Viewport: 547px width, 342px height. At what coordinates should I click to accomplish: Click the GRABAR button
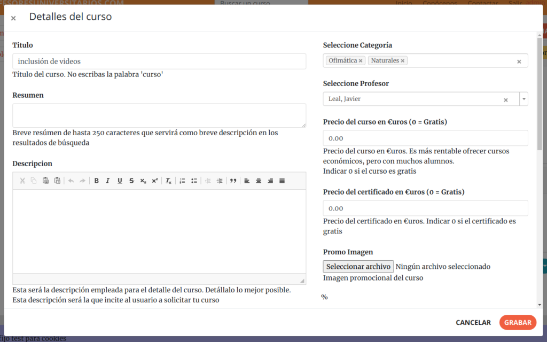(x=518, y=322)
